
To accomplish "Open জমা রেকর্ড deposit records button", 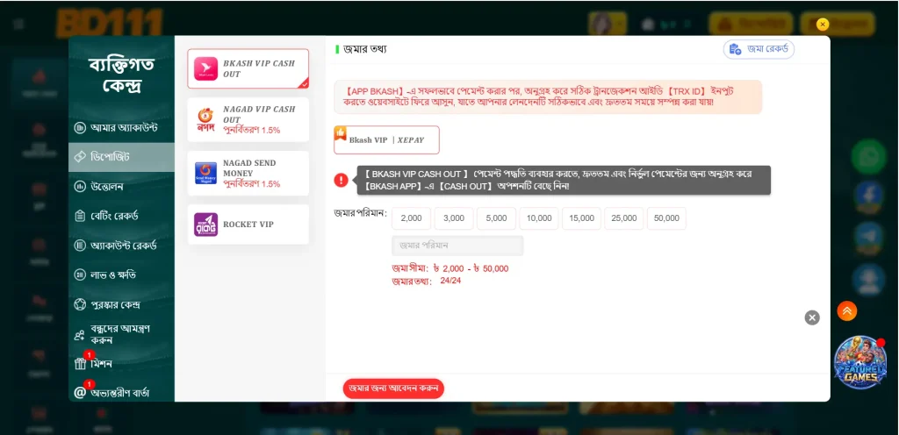I will click(x=759, y=49).
